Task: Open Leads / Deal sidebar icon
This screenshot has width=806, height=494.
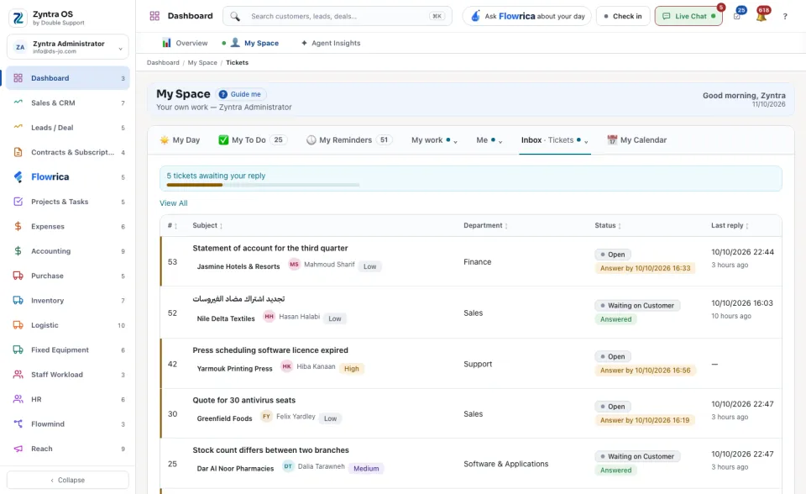Action: pos(18,127)
